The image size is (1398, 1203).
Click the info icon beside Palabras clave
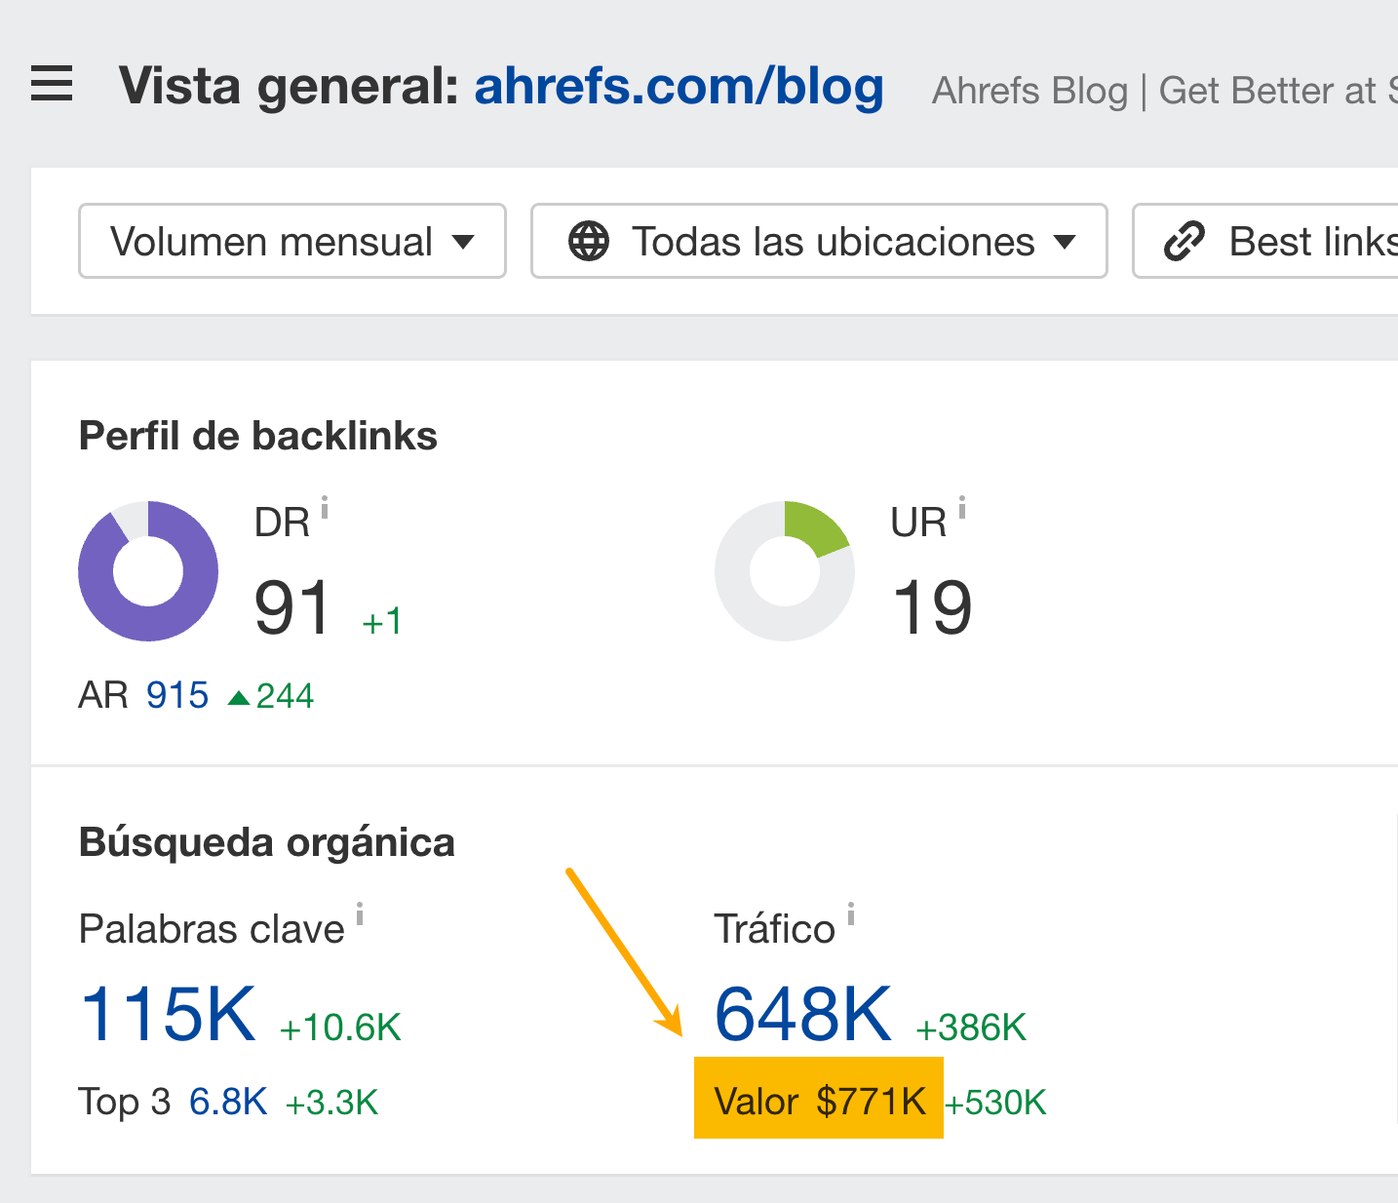click(360, 914)
